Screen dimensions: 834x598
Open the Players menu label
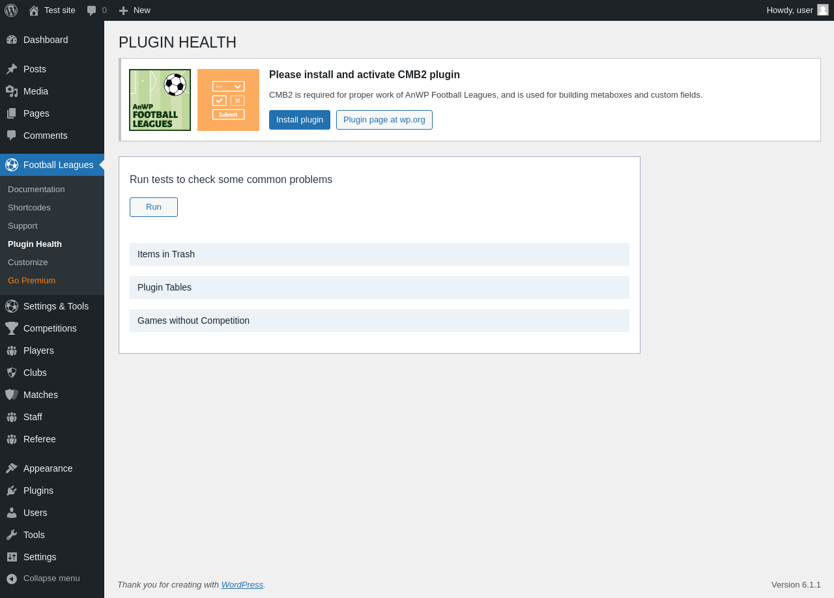(x=38, y=350)
